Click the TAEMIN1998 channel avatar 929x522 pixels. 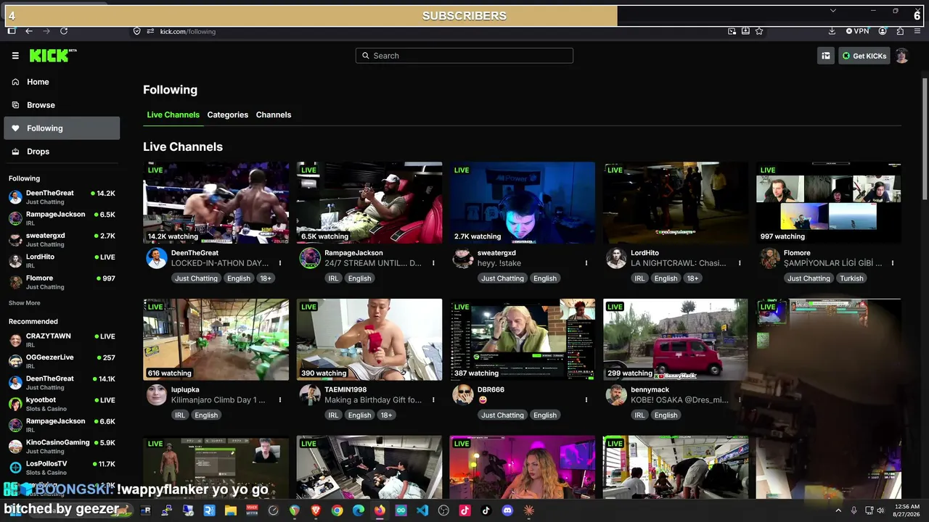[x=310, y=394]
